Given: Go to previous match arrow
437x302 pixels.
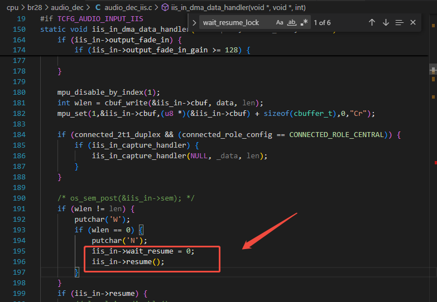Looking at the screenshot, I should click(372, 22).
